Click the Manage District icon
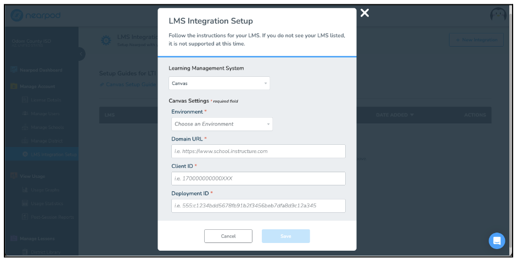 (25, 141)
